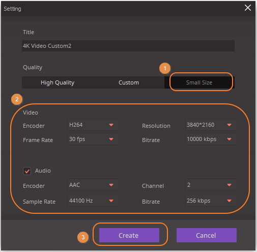Open the 44100 Hz sample rate field

click(x=93, y=201)
